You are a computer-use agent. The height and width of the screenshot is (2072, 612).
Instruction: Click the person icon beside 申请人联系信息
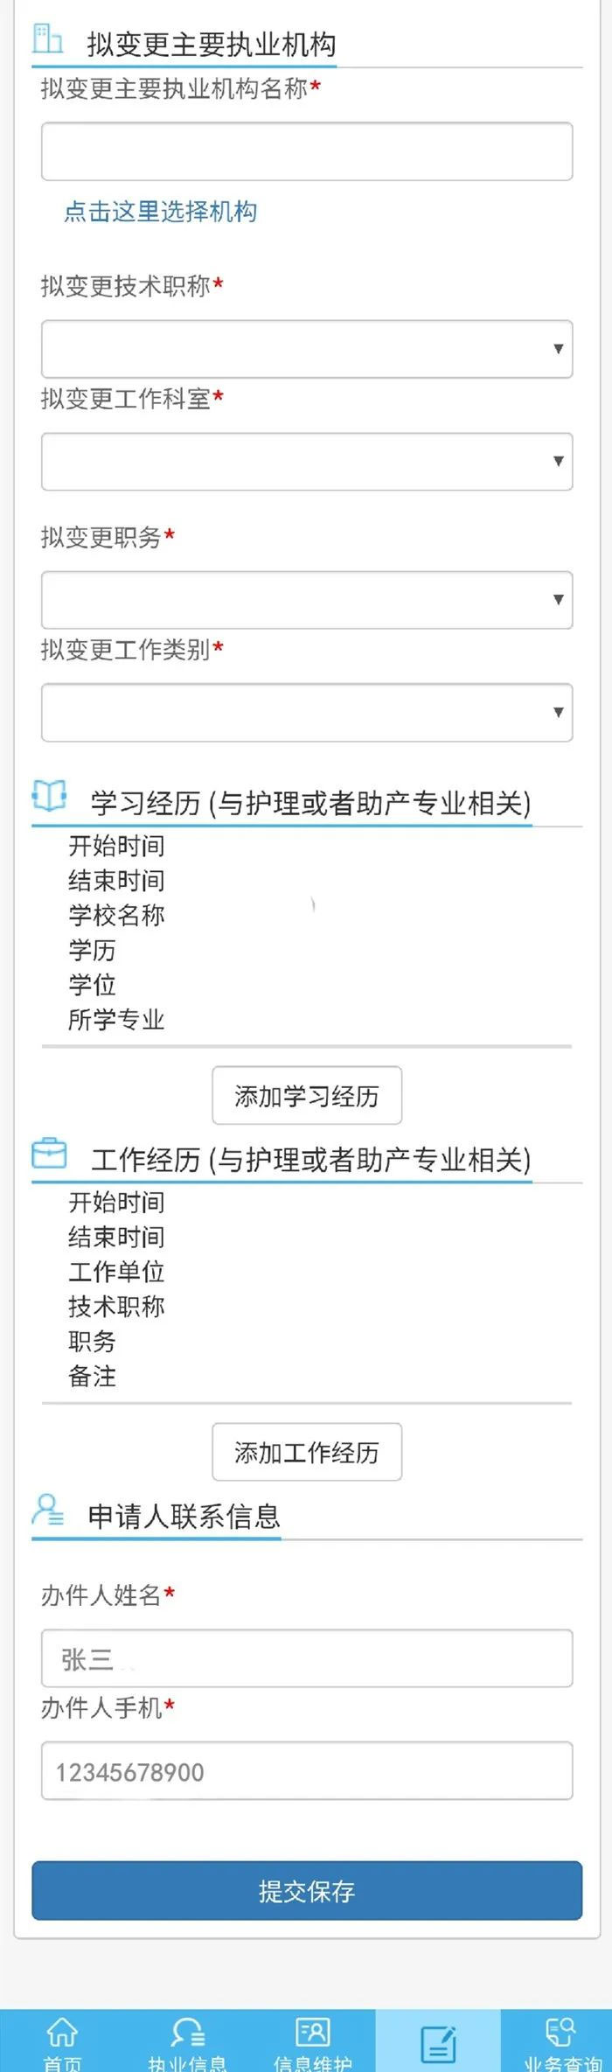[x=47, y=1510]
